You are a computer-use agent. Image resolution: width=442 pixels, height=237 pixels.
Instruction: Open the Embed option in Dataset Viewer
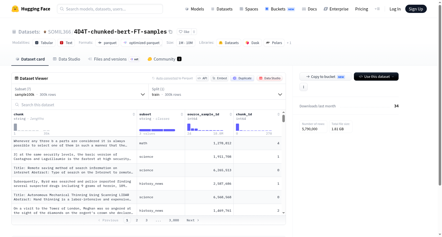click(219, 78)
